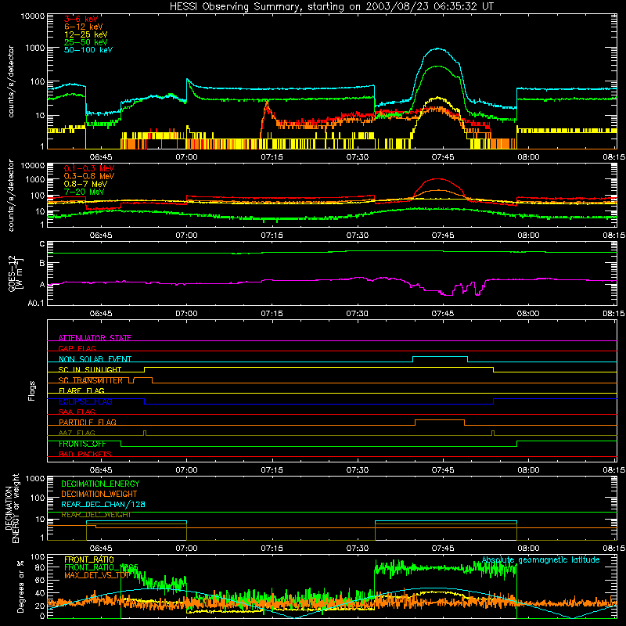This screenshot has height=626, width=626.
Task: Select the DECIMATION_WEIGHT legend label
Action: click(x=99, y=494)
